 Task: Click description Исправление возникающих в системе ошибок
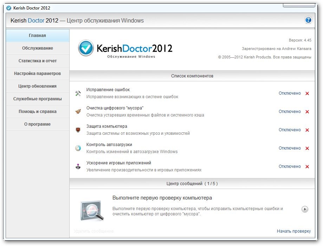click(132, 97)
